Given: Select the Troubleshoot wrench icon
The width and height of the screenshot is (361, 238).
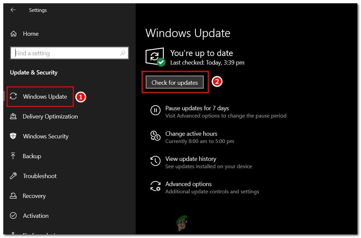Looking at the screenshot, I should tap(13, 176).
